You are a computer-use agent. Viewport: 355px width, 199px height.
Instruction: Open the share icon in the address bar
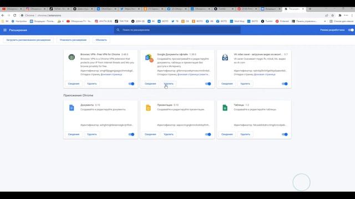tap(327, 15)
